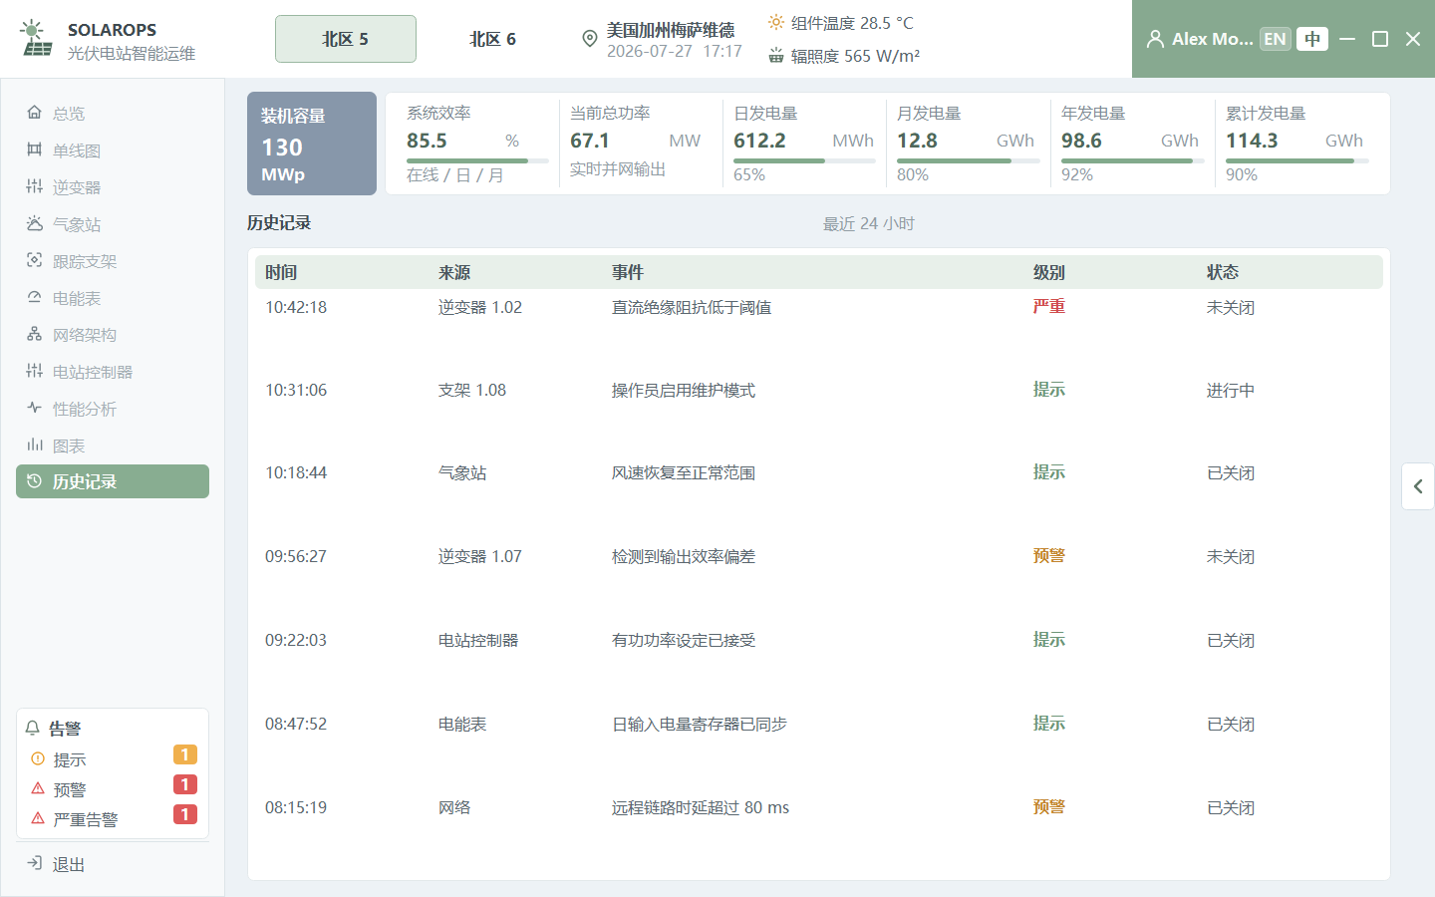
Task: Open the 总览 home icon in sidebar
Action: point(35,113)
